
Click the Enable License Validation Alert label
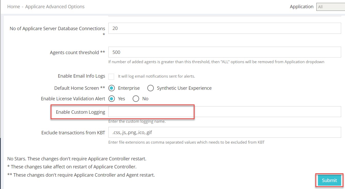(73, 99)
